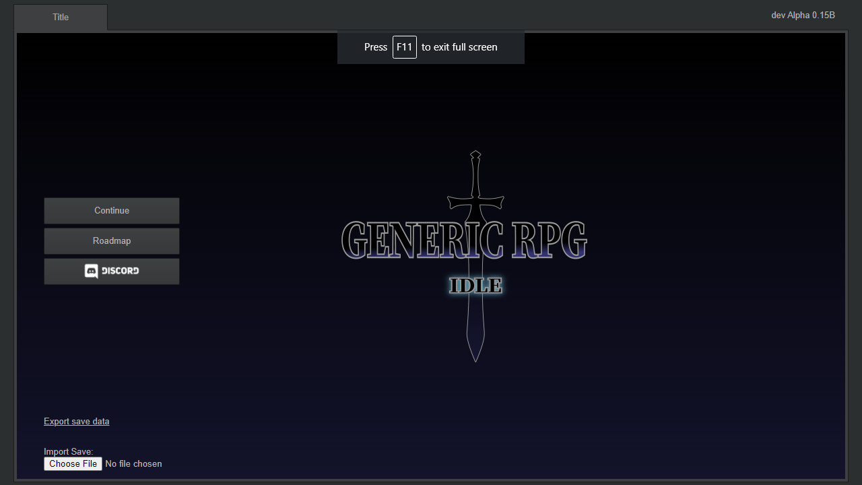The width and height of the screenshot is (862, 485).
Task: Open the Discord server link button
Action: pyautogui.click(x=112, y=271)
